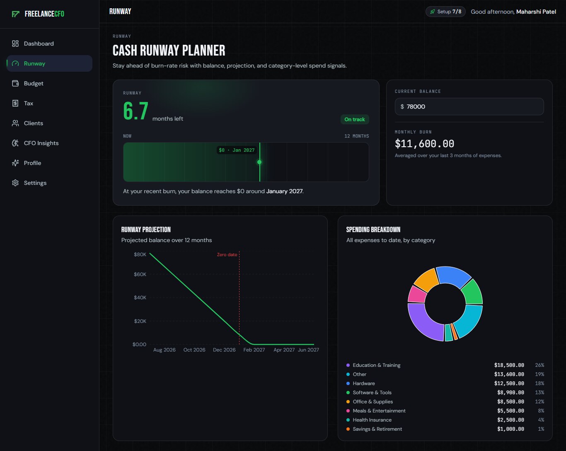The height and width of the screenshot is (451, 566).
Task: Click the $1,000.00 Savings amount
Action: point(511,429)
